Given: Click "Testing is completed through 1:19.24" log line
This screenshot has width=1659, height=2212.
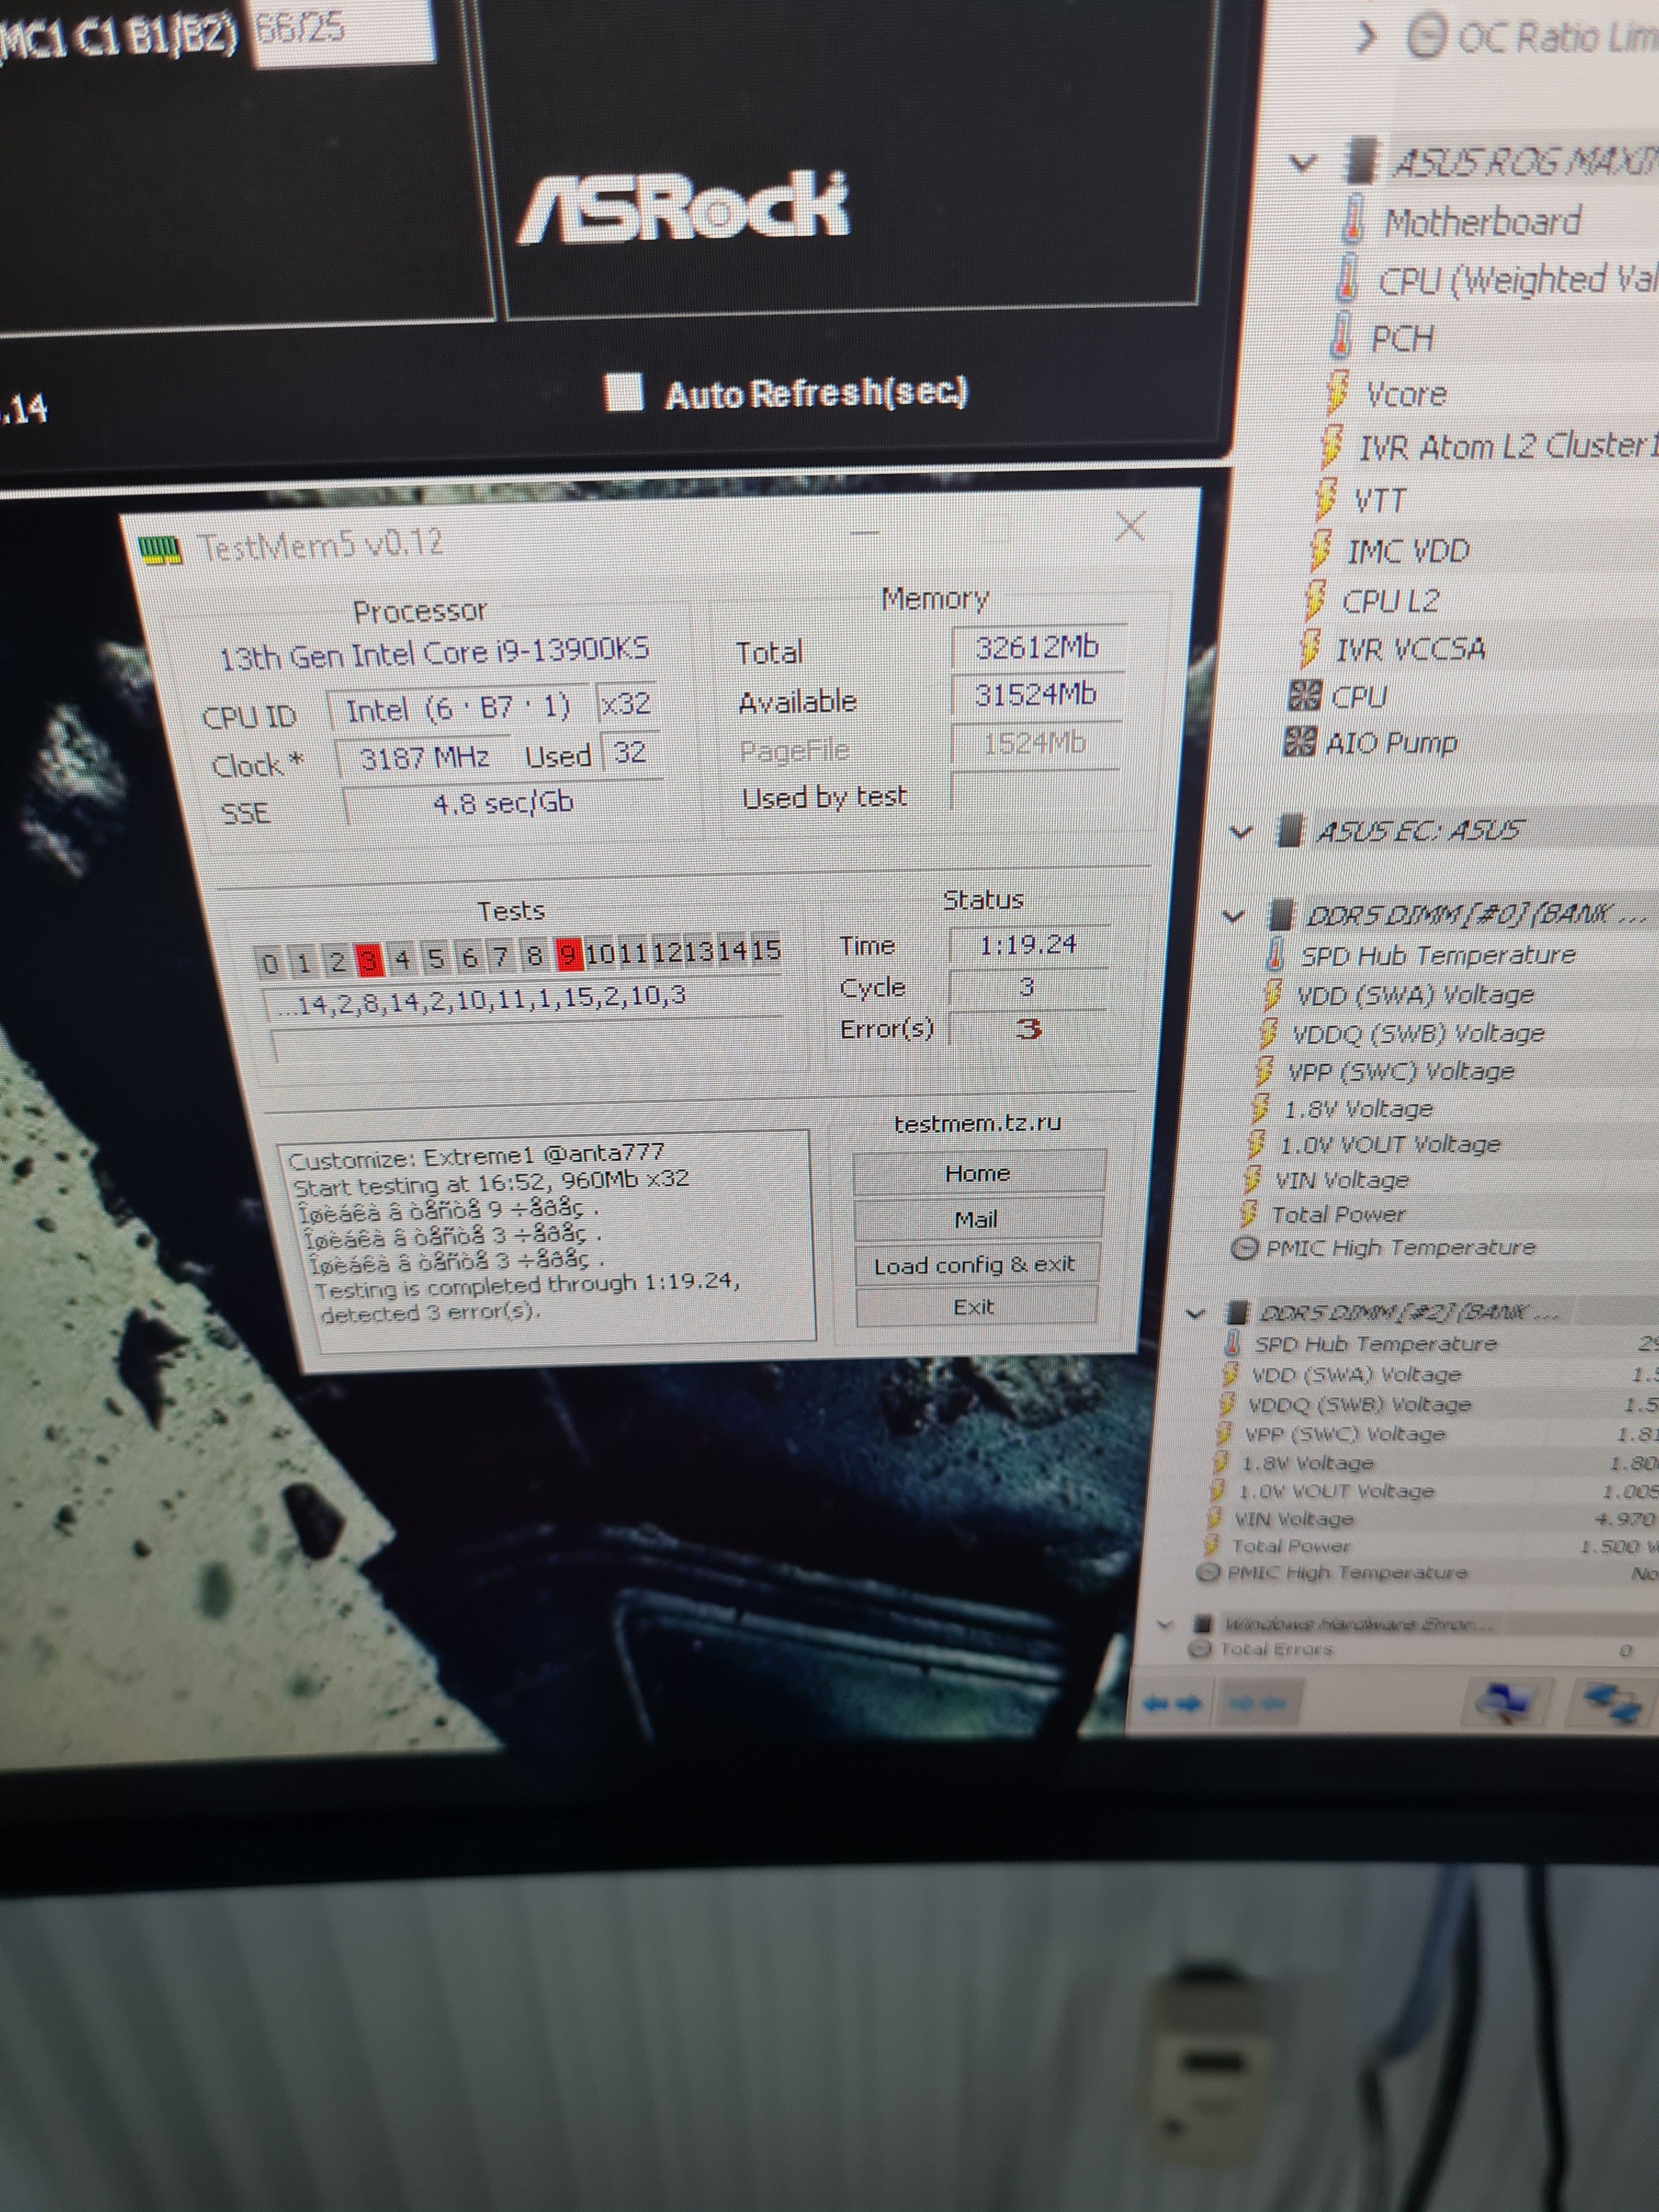Looking at the screenshot, I should click(527, 1286).
